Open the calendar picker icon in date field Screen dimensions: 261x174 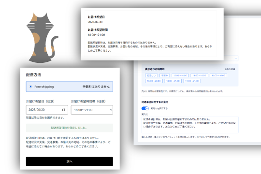(x=63, y=110)
